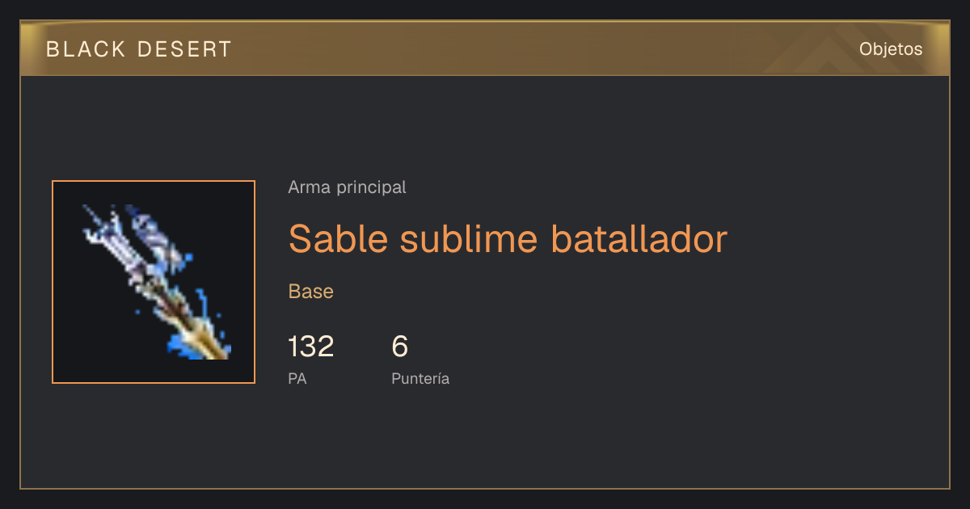Click the gold header bar background
Viewport: 970px width, 509px height.
tap(485, 48)
